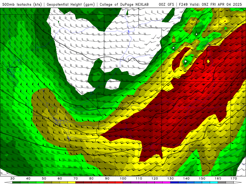
Task: Click the 'College of DuPage NEXLAB' label
Action: coord(124,4)
